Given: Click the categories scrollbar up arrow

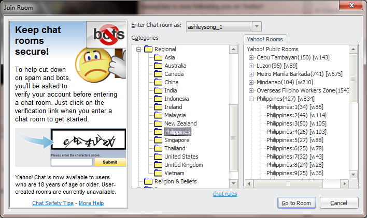Looking at the screenshot, I should (x=233, y=49).
